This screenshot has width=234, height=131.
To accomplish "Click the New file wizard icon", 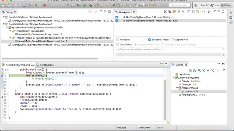I will (x=3, y=5).
